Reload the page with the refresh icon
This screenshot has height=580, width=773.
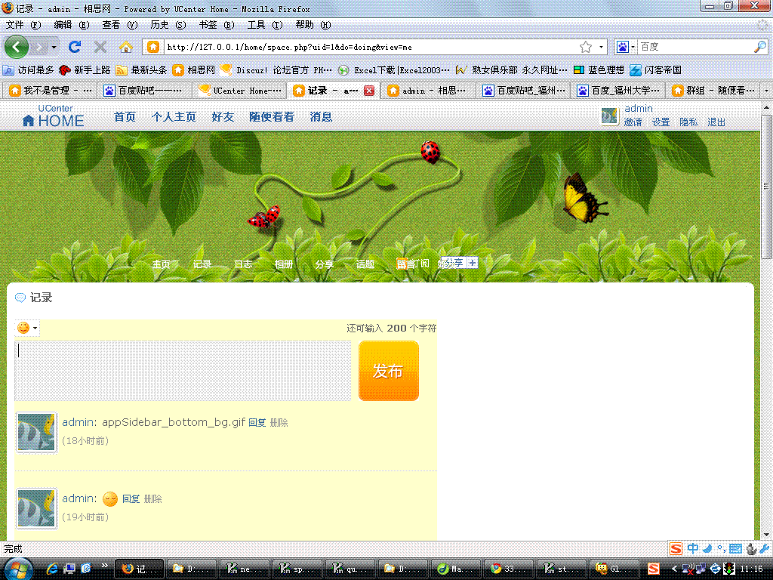(75, 47)
